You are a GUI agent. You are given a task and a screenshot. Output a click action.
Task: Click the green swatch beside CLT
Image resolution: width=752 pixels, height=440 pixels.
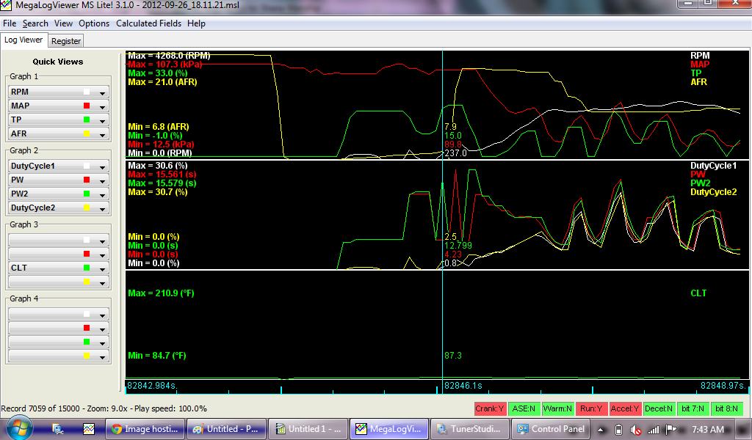point(87,268)
